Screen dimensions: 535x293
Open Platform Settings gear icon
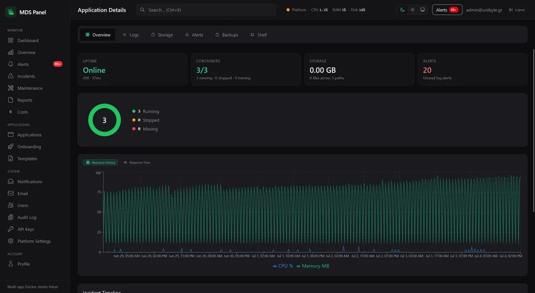[11, 241]
